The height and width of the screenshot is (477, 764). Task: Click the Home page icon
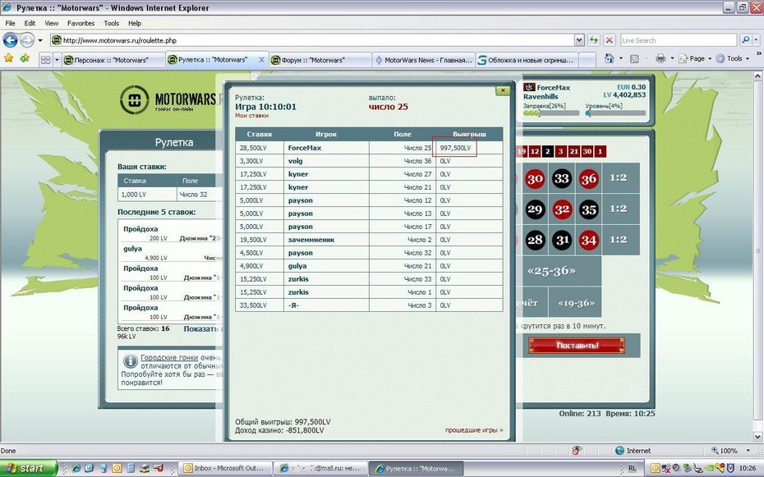[609, 58]
